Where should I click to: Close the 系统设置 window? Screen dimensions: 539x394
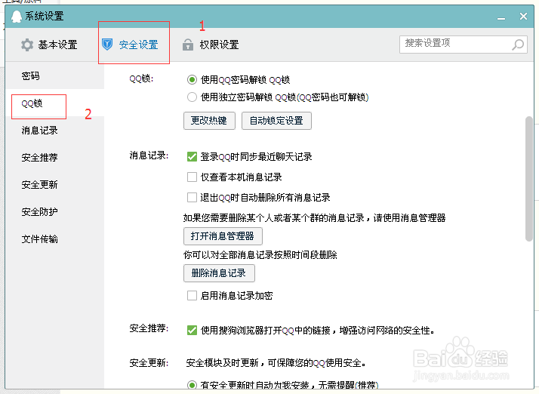click(x=523, y=16)
